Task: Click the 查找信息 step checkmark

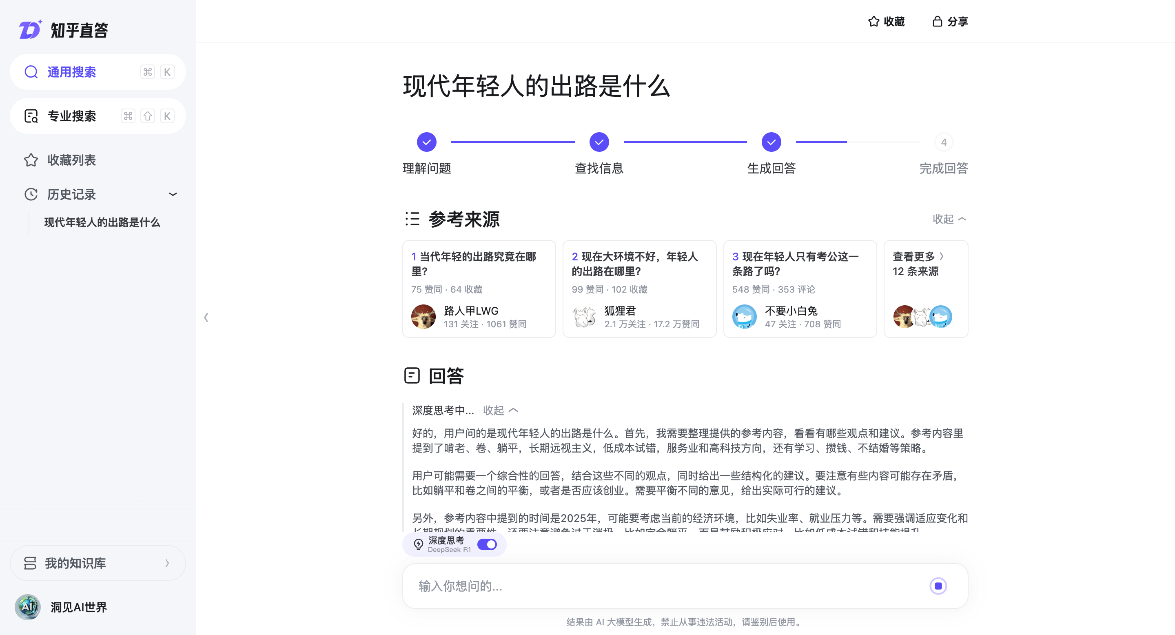Action: [599, 142]
